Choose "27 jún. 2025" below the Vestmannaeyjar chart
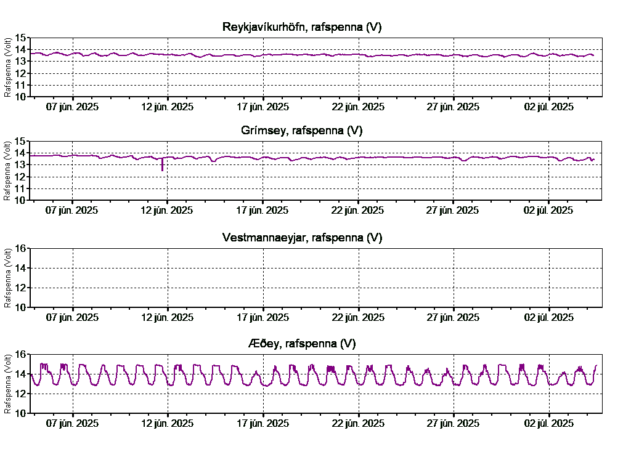Viewport: 631px width, 473px height. (453, 318)
